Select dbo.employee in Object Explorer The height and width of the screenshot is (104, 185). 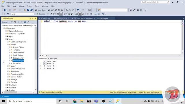pyautogui.click(x=18, y=61)
